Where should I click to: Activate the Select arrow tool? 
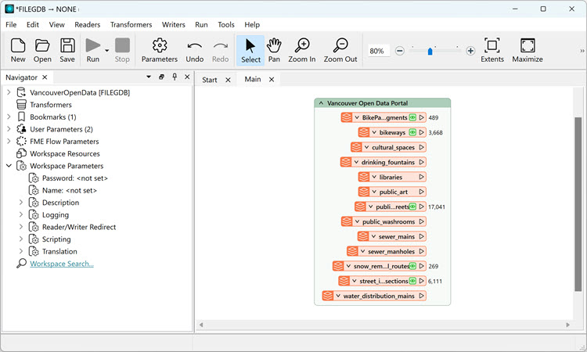[x=250, y=50]
